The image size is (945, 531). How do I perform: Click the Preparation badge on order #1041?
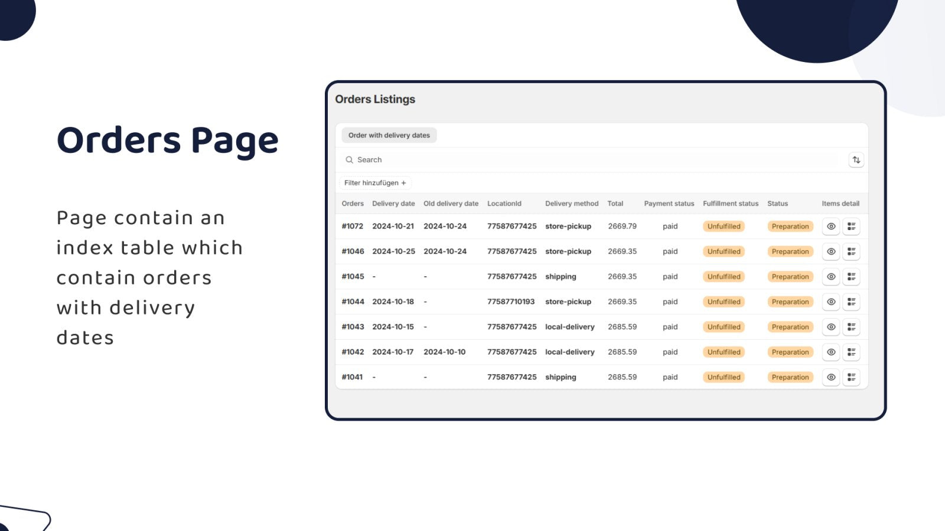click(790, 377)
